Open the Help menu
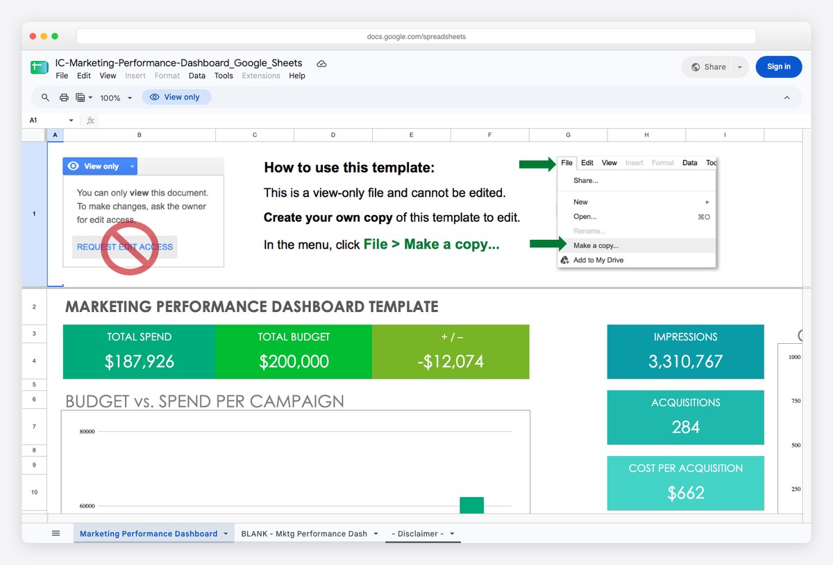The width and height of the screenshot is (833, 565). [x=297, y=76]
